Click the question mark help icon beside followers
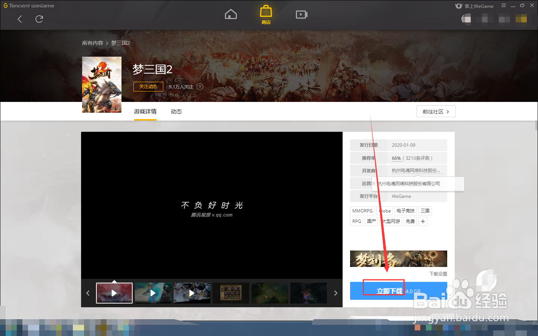 (200, 87)
